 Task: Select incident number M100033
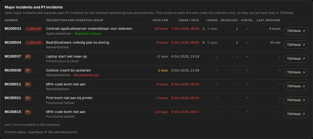pyautogui.click(x=13, y=29)
